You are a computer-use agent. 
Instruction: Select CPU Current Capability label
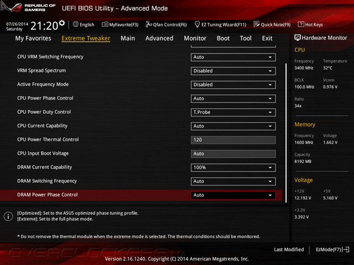point(42,126)
